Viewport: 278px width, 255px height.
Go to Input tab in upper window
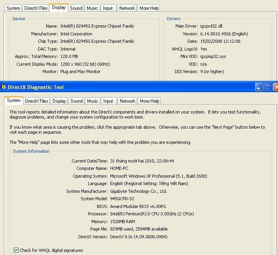(x=108, y=8)
